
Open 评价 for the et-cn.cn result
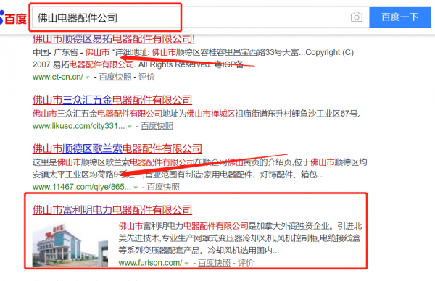tap(146, 77)
